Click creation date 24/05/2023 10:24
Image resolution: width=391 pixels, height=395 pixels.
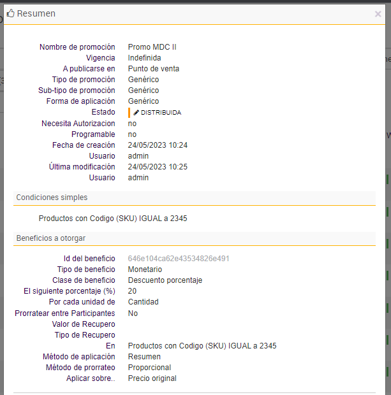tap(158, 145)
